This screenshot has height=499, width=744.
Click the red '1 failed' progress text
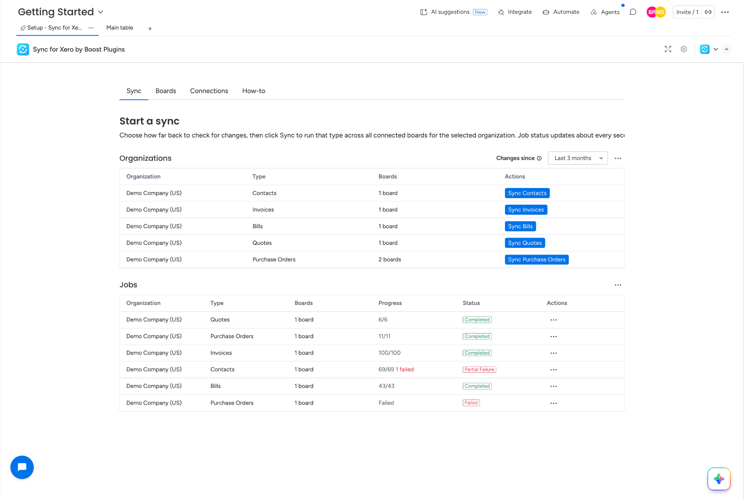pyautogui.click(x=405, y=369)
